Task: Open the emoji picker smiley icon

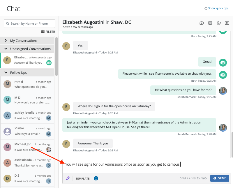Action: click(x=96, y=178)
